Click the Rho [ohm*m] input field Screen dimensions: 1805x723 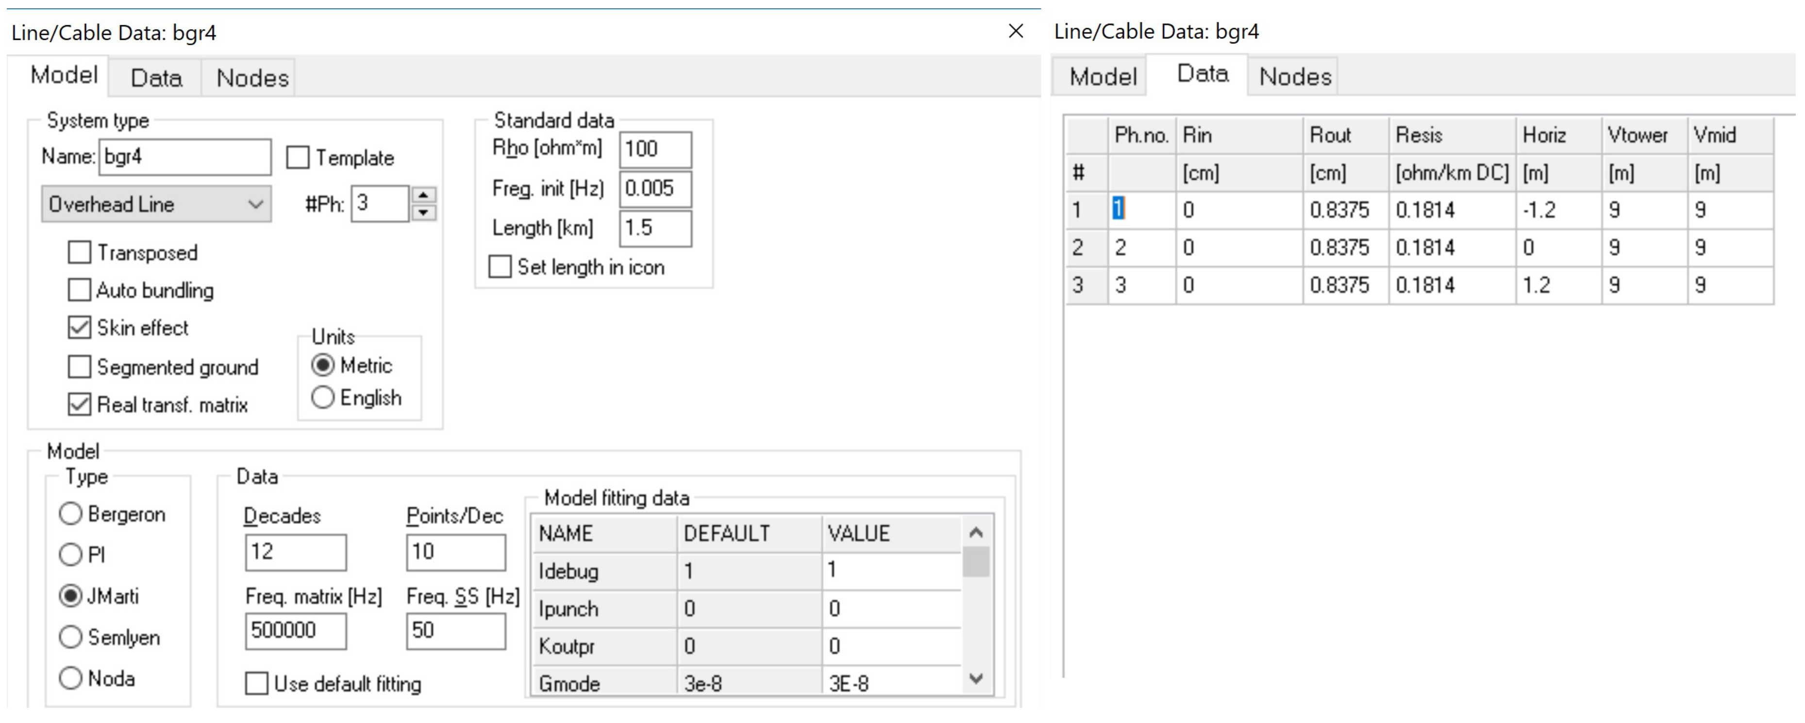coord(654,149)
